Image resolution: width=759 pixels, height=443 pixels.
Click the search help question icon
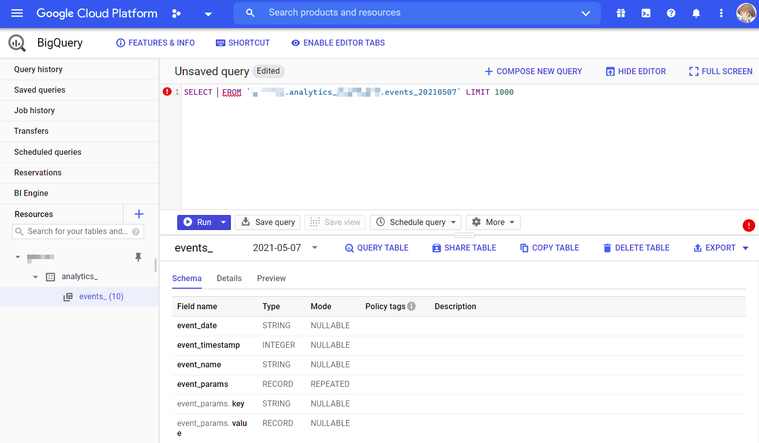136,232
